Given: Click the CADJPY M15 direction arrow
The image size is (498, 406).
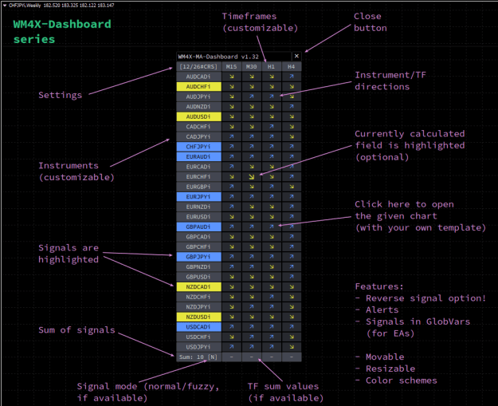Looking at the screenshot, I should pos(232,136).
